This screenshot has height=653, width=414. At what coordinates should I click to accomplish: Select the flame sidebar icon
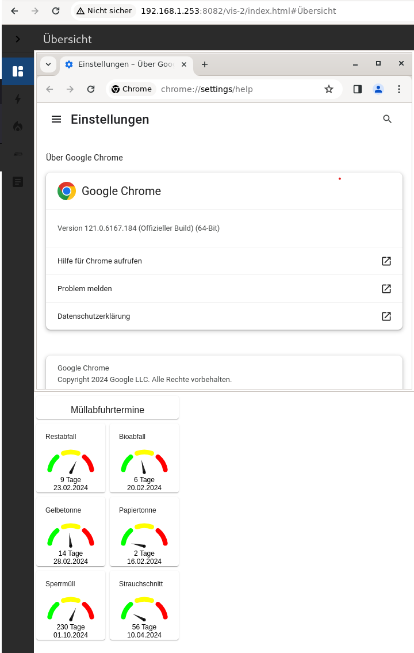click(x=18, y=127)
